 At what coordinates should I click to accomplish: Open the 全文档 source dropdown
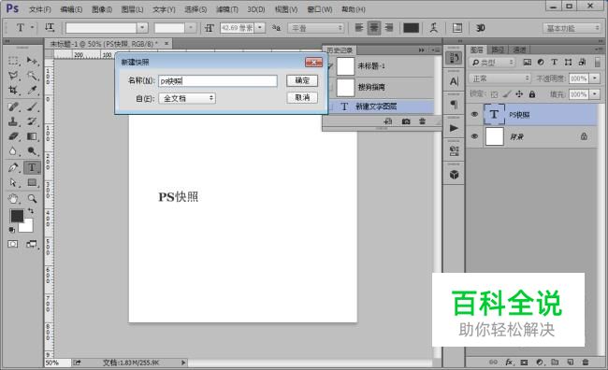[187, 98]
